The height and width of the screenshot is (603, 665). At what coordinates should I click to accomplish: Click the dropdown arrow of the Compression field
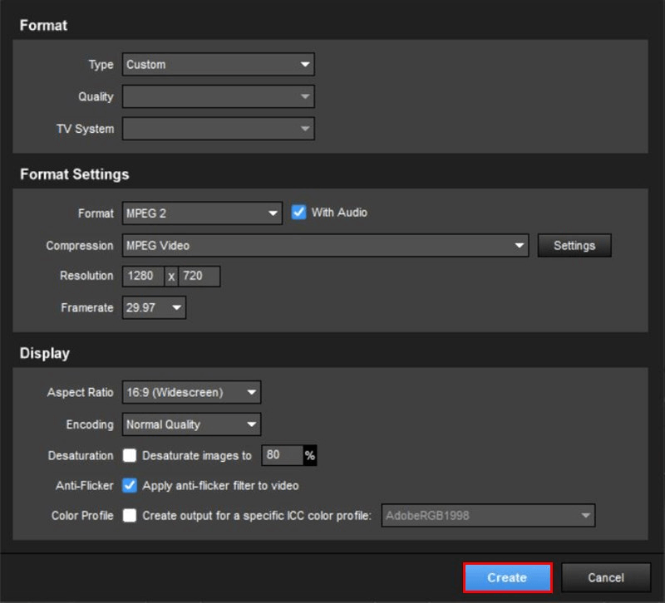520,246
